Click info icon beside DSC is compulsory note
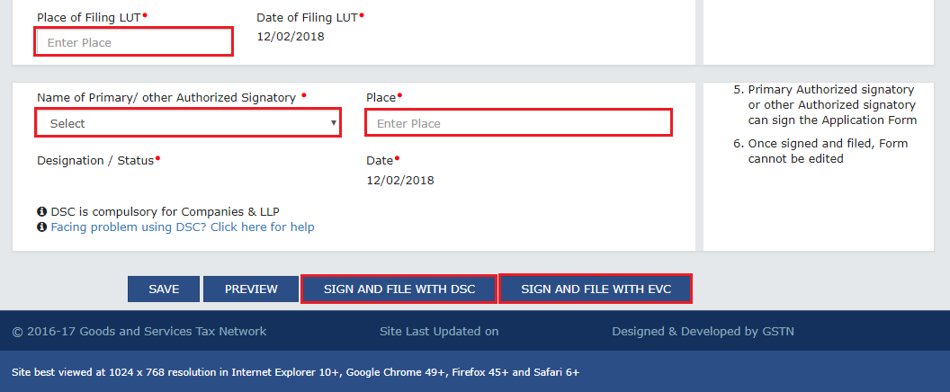 (x=42, y=211)
